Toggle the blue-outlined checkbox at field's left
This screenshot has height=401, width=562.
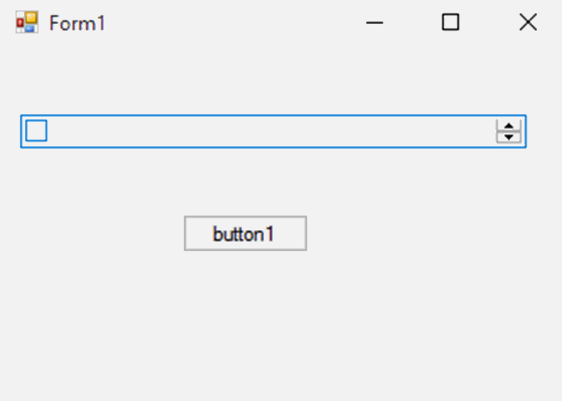36,131
